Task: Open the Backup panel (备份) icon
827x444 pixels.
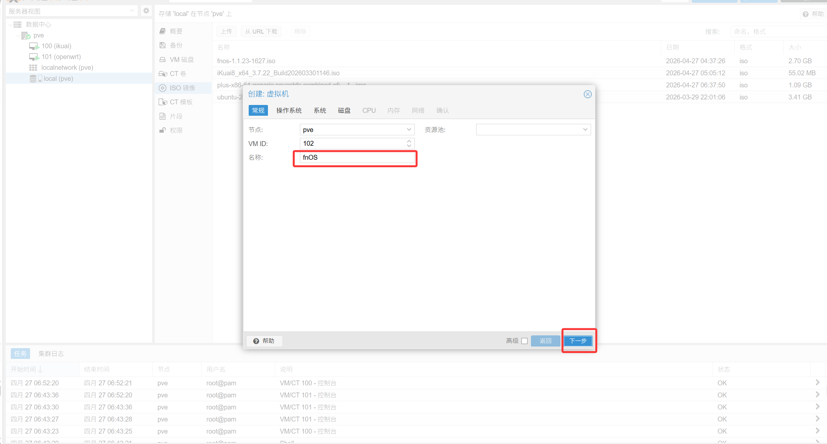Action: point(163,45)
